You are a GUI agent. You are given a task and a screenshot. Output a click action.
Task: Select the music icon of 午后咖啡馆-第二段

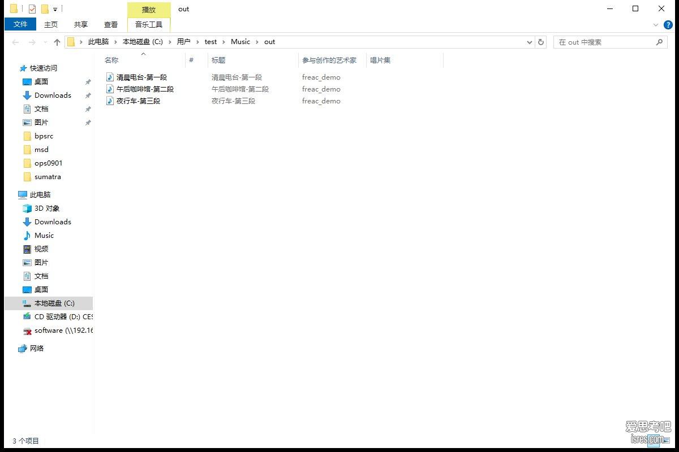click(110, 89)
